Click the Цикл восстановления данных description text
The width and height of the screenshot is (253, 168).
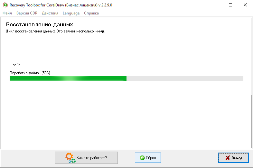(55, 31)
